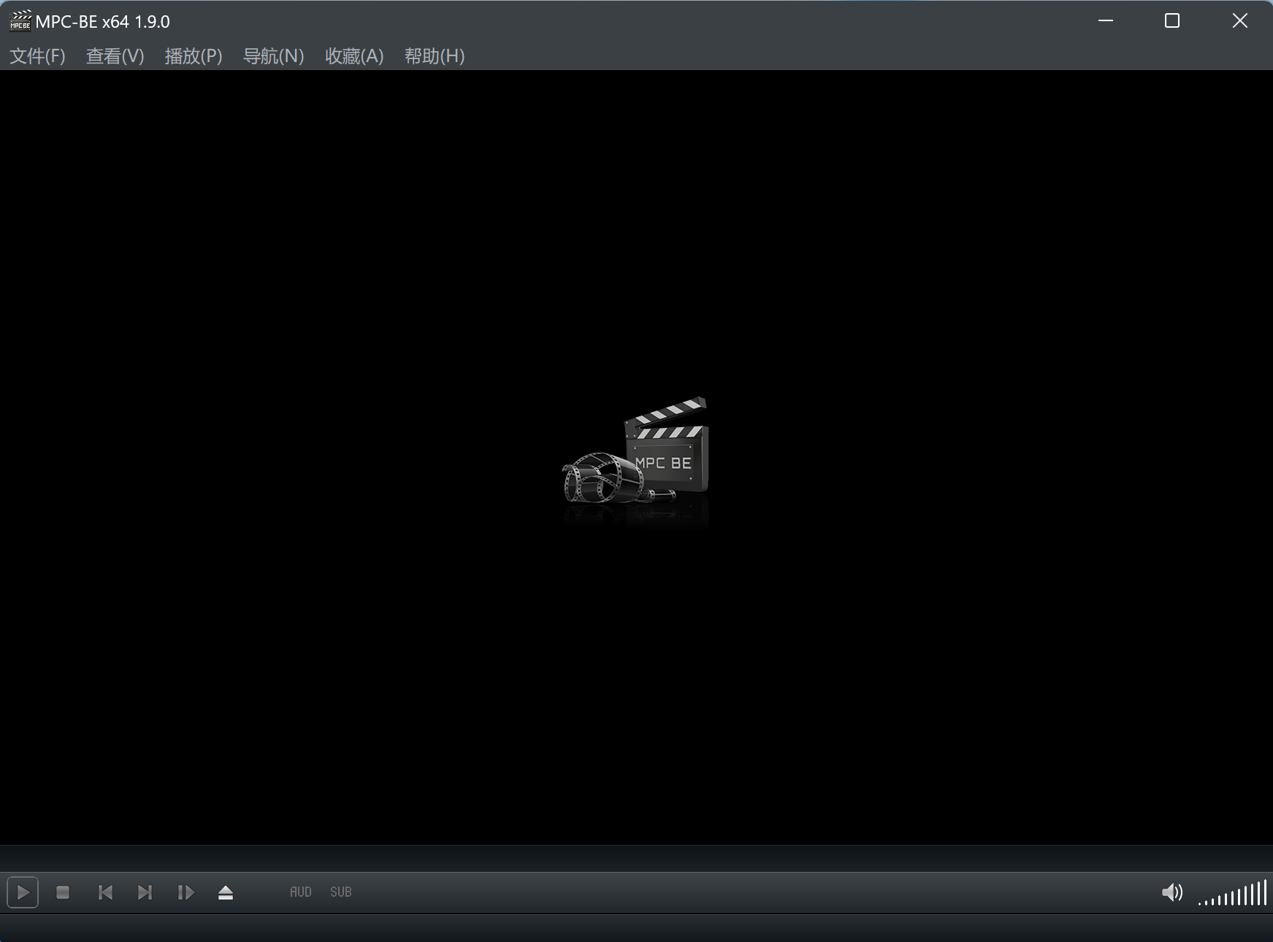
Task: Advance one frame with the frame-step button
Action: (x=186, y=892)
